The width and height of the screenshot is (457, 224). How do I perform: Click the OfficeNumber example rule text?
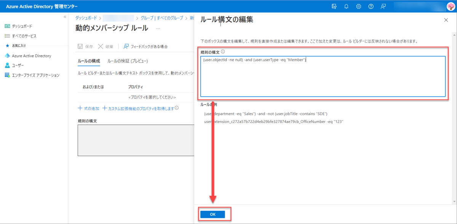273,121
